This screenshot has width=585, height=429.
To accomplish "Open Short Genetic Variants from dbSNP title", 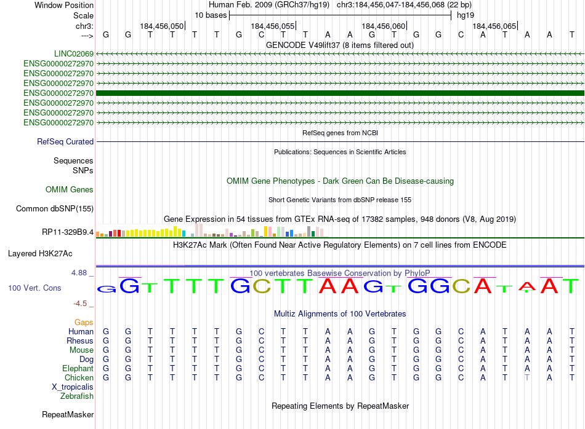I will coord(340,200).
